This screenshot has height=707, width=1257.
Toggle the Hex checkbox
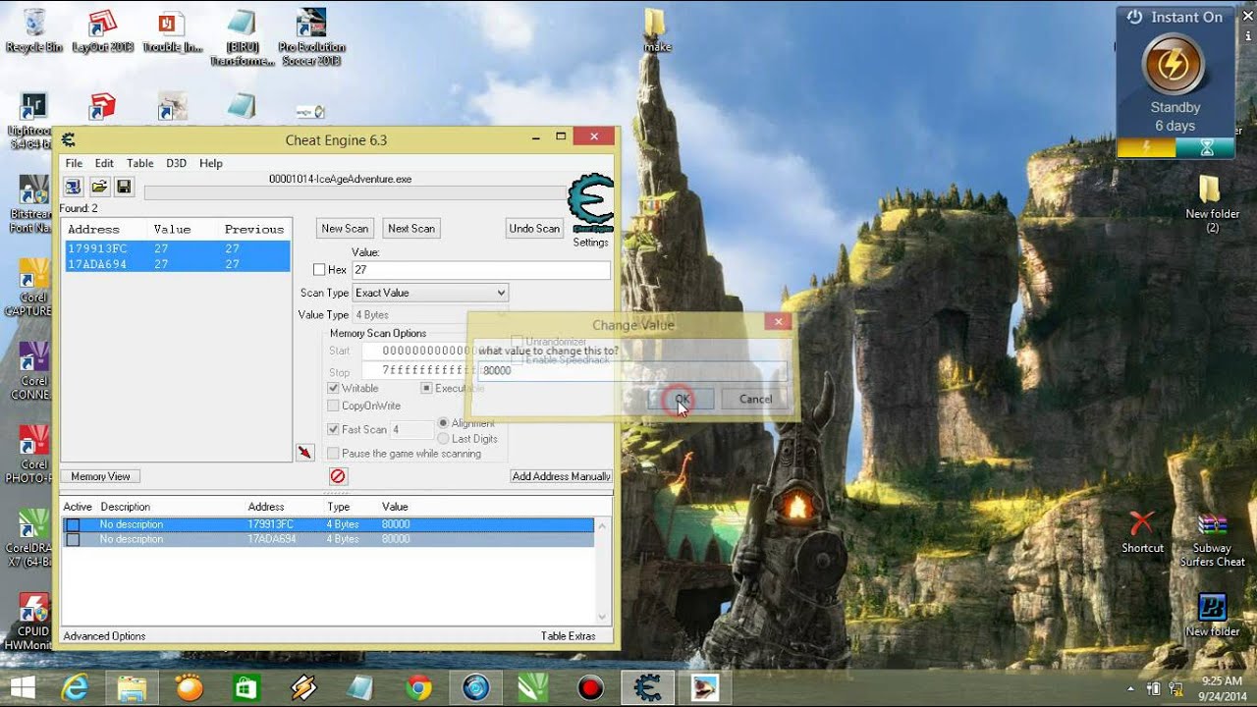point(319,270)
